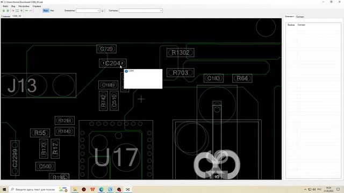Switch to the Главная tab

6,16
